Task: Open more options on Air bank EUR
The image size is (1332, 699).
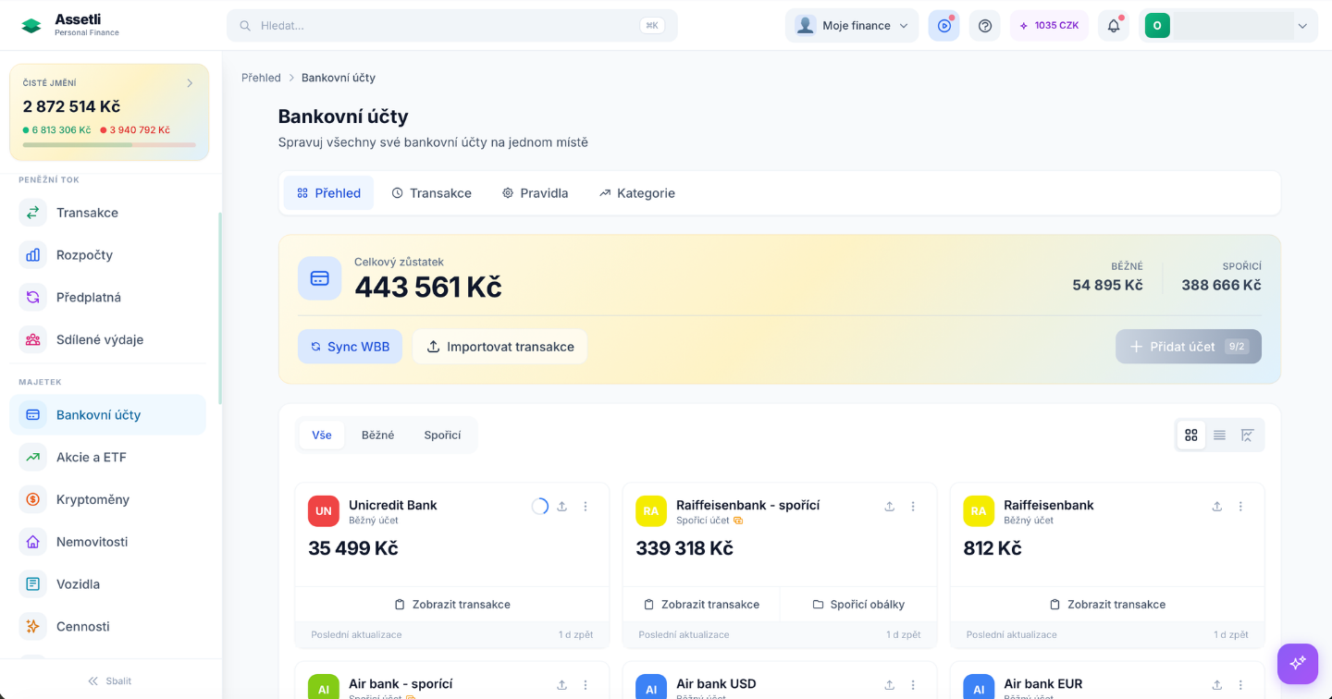Action: click(x=1240, y=685)
